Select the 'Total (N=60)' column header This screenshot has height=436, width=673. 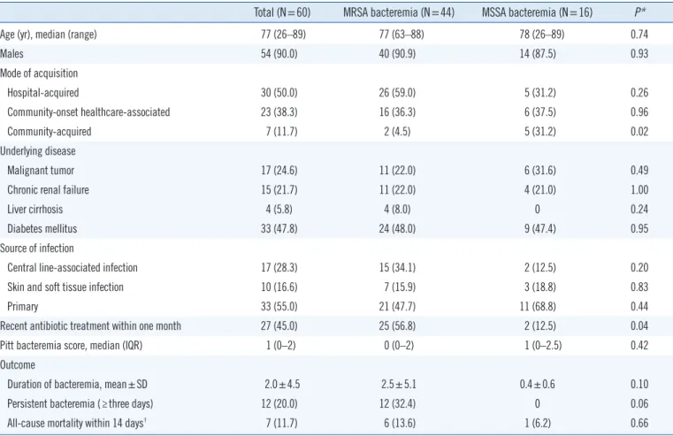tap(282, 12)
